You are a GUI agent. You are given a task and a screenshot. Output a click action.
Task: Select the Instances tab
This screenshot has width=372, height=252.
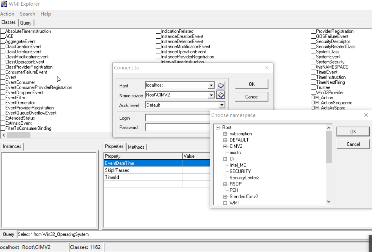[12, 146]
